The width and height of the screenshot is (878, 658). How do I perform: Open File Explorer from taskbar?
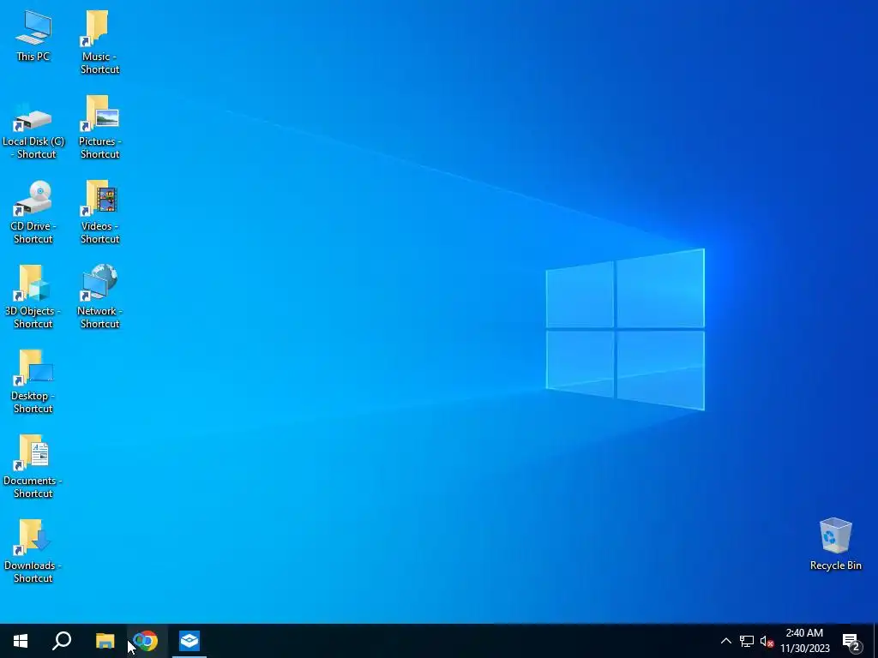[105, 641]
